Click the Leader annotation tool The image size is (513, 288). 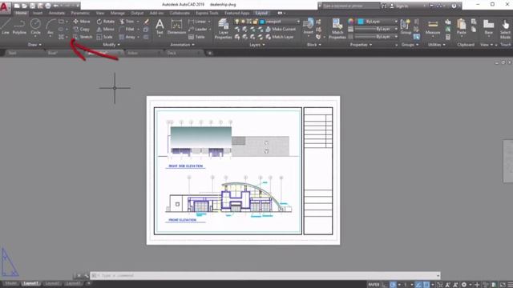[198, 29]
